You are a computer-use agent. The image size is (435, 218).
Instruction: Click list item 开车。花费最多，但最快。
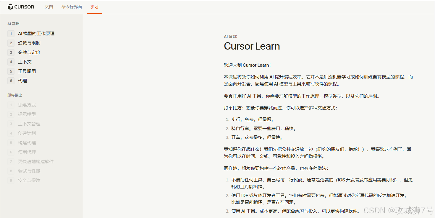coord(257,137)
